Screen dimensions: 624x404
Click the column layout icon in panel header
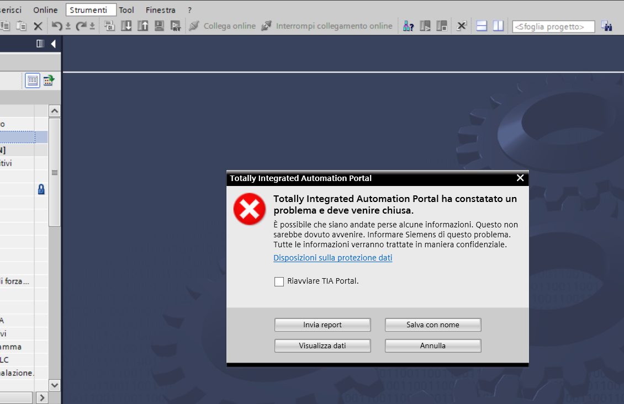(x=40, y=44)
